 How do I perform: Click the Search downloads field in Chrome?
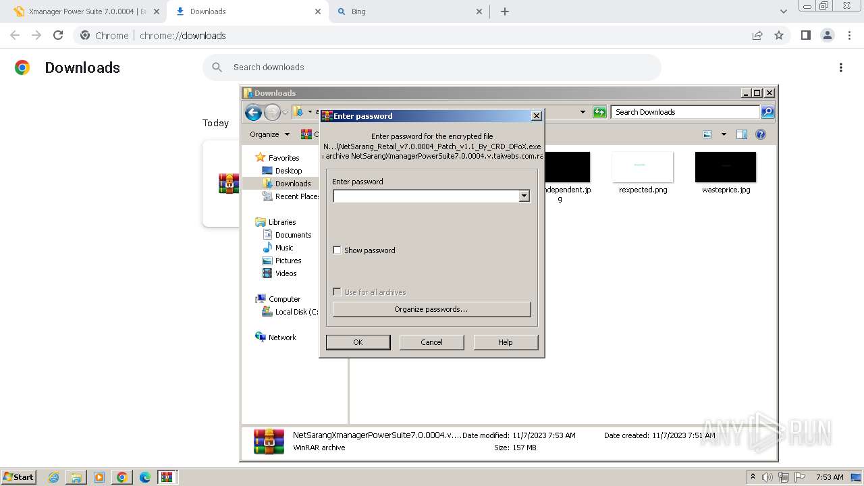click(x=432, y=67)
